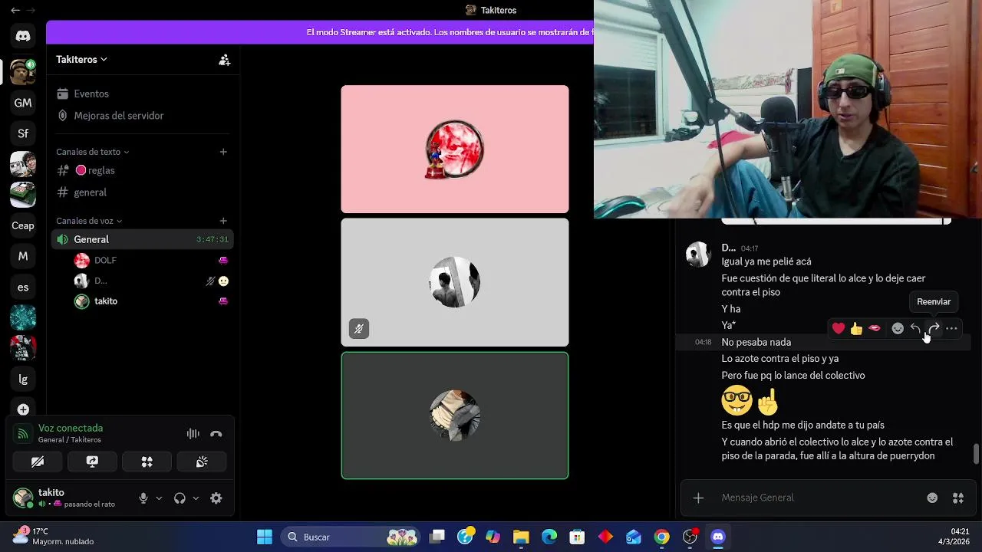The image size is (982, 552).
Task: Expand the Takiteros server menu
Action: (x=81, y=59)
